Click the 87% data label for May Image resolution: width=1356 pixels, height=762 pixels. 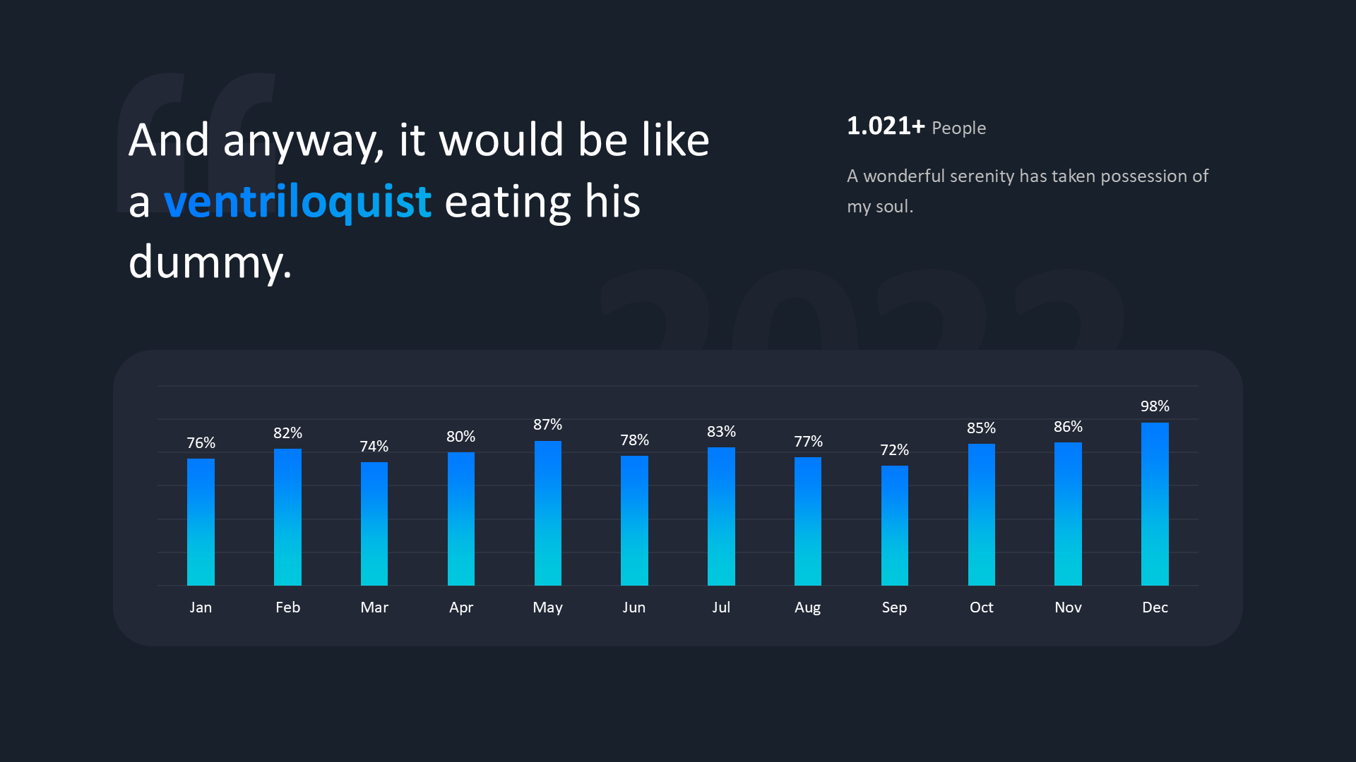coord(547,425)
